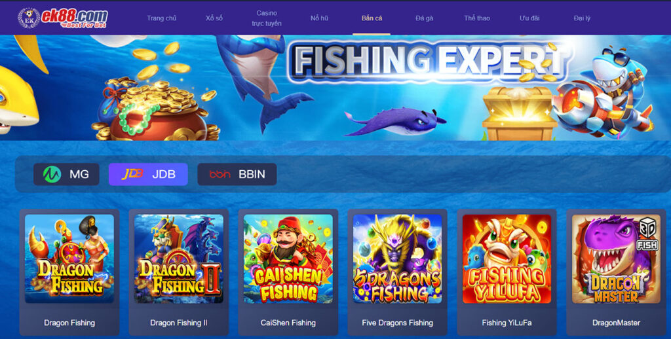Select the BBIN provider logo
This screenshot has width=671, height=339.
pos(220,175)
